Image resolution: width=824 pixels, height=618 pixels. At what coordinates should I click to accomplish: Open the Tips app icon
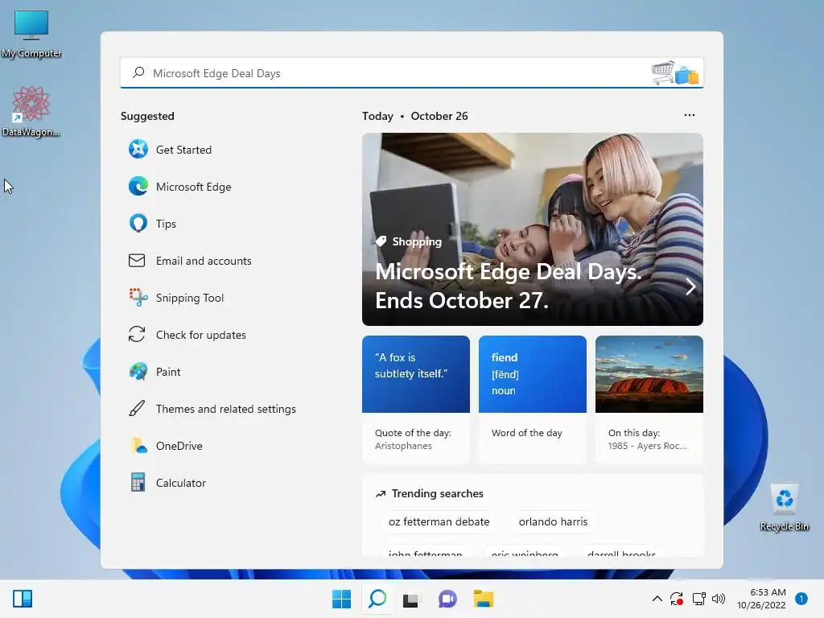pos(138,224)
